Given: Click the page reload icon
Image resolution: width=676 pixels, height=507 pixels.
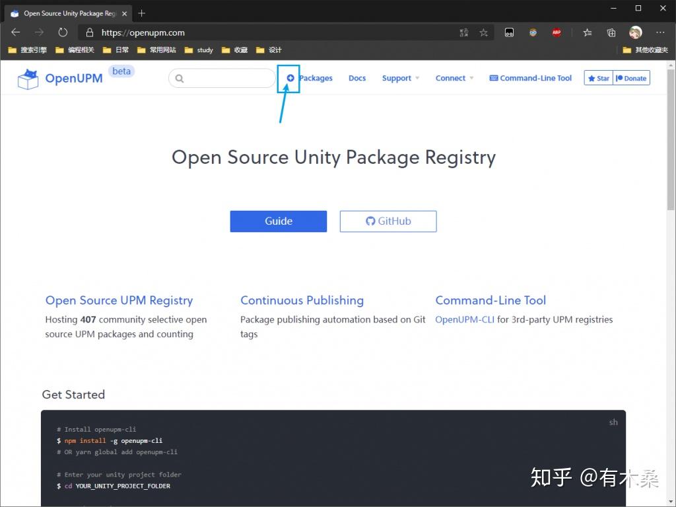Looking at the screenshot, I should [x=63, y=32].
